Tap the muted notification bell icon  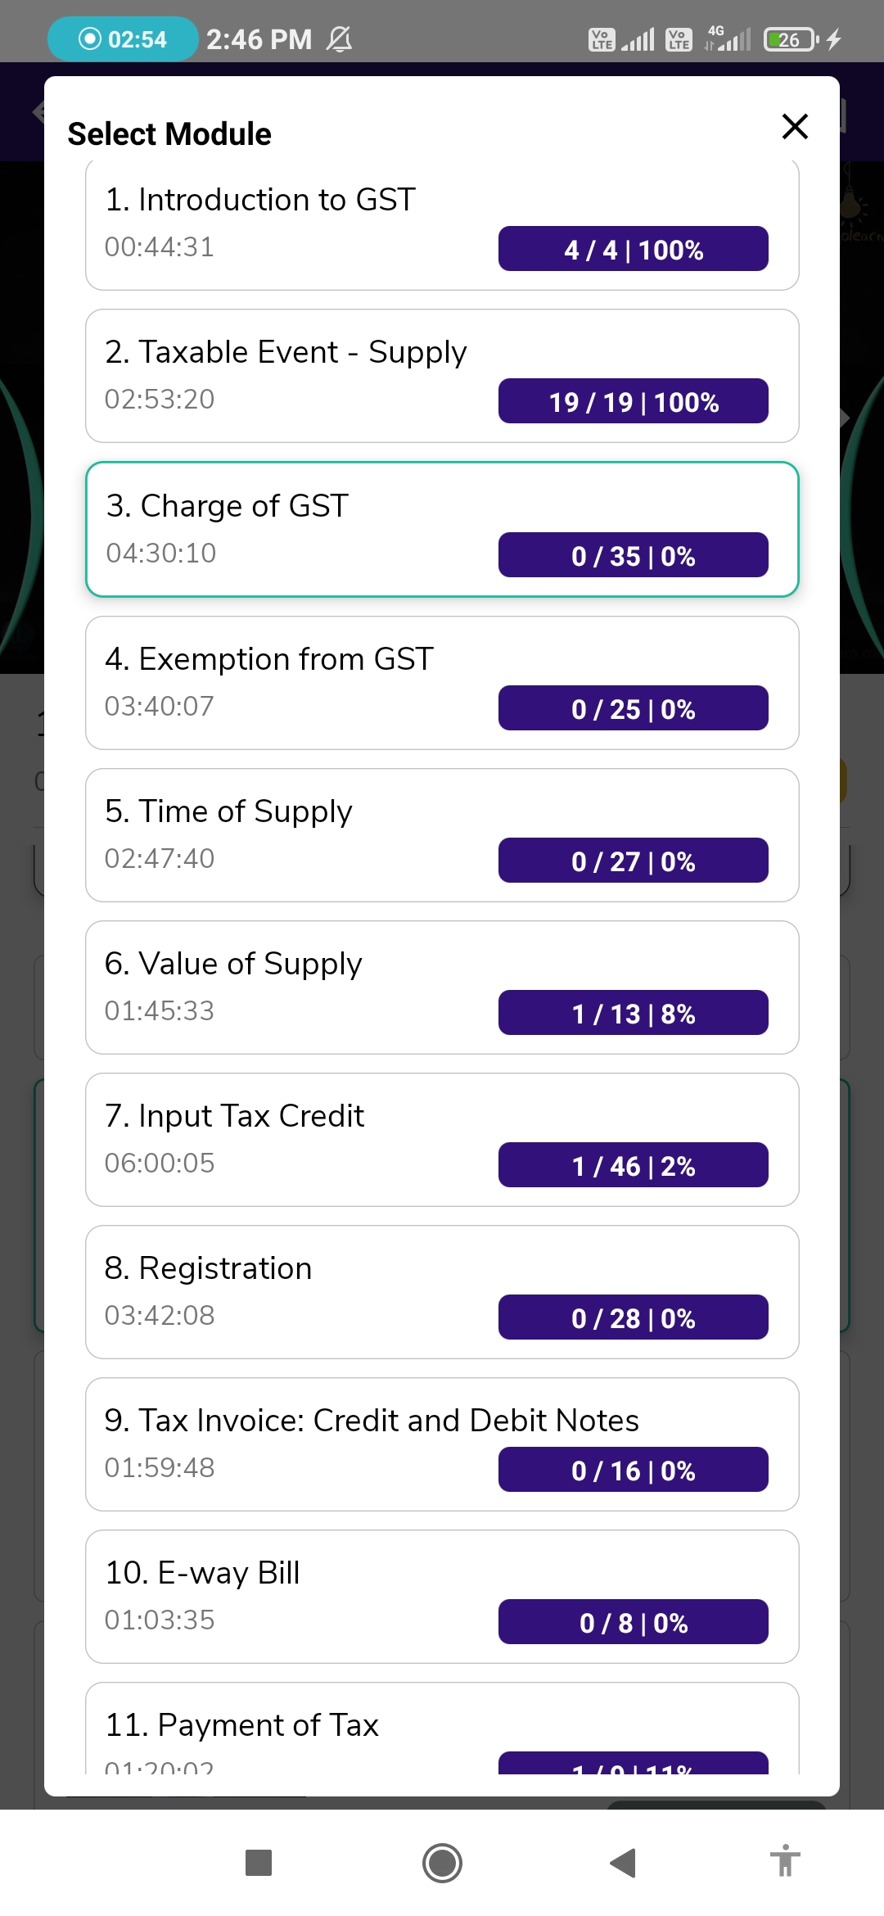339,38
